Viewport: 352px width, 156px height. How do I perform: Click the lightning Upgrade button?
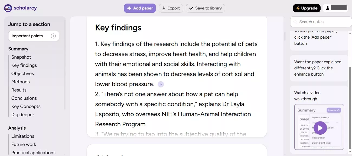[x=307, y=8]
